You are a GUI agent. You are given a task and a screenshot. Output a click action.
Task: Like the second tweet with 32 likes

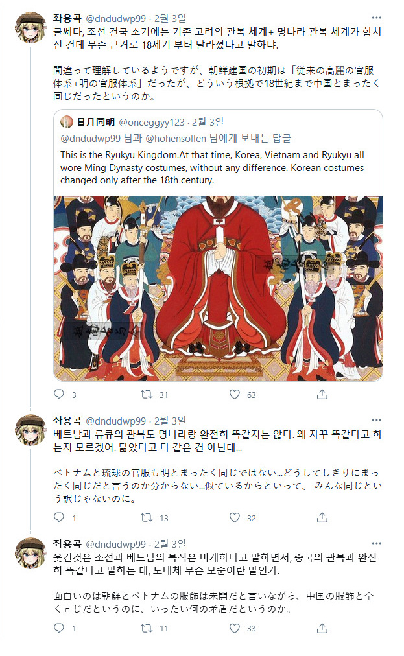[235, 517]
